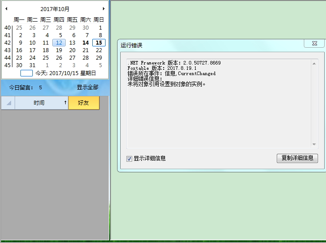
Task: Select October 12 in calendar
Action: [x=59, y=43]
